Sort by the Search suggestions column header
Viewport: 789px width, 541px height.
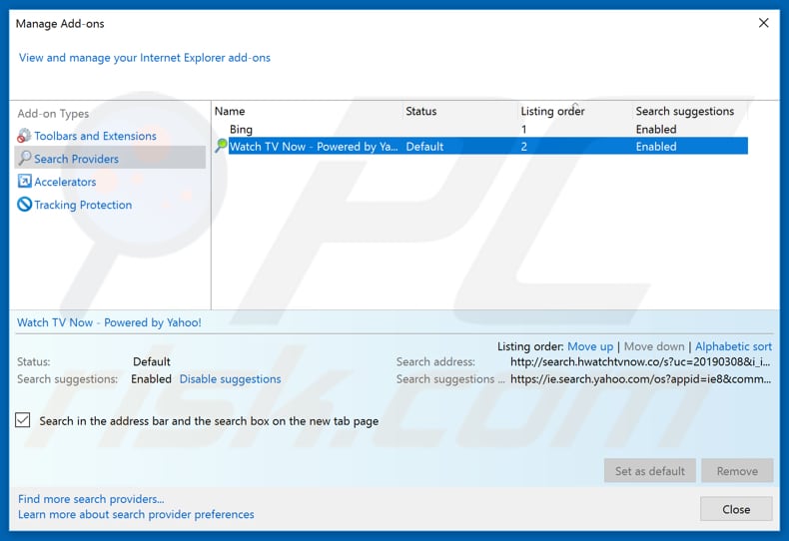[x=685, y=111]
